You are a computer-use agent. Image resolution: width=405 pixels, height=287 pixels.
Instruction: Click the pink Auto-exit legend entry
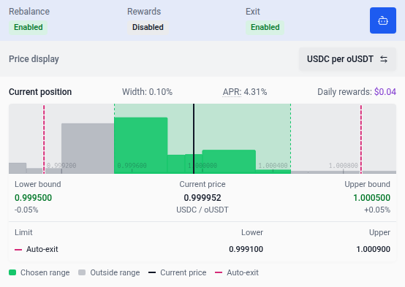point(237,272)
